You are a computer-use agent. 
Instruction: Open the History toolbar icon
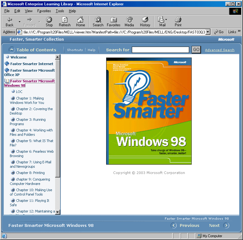tap(145, 19)
